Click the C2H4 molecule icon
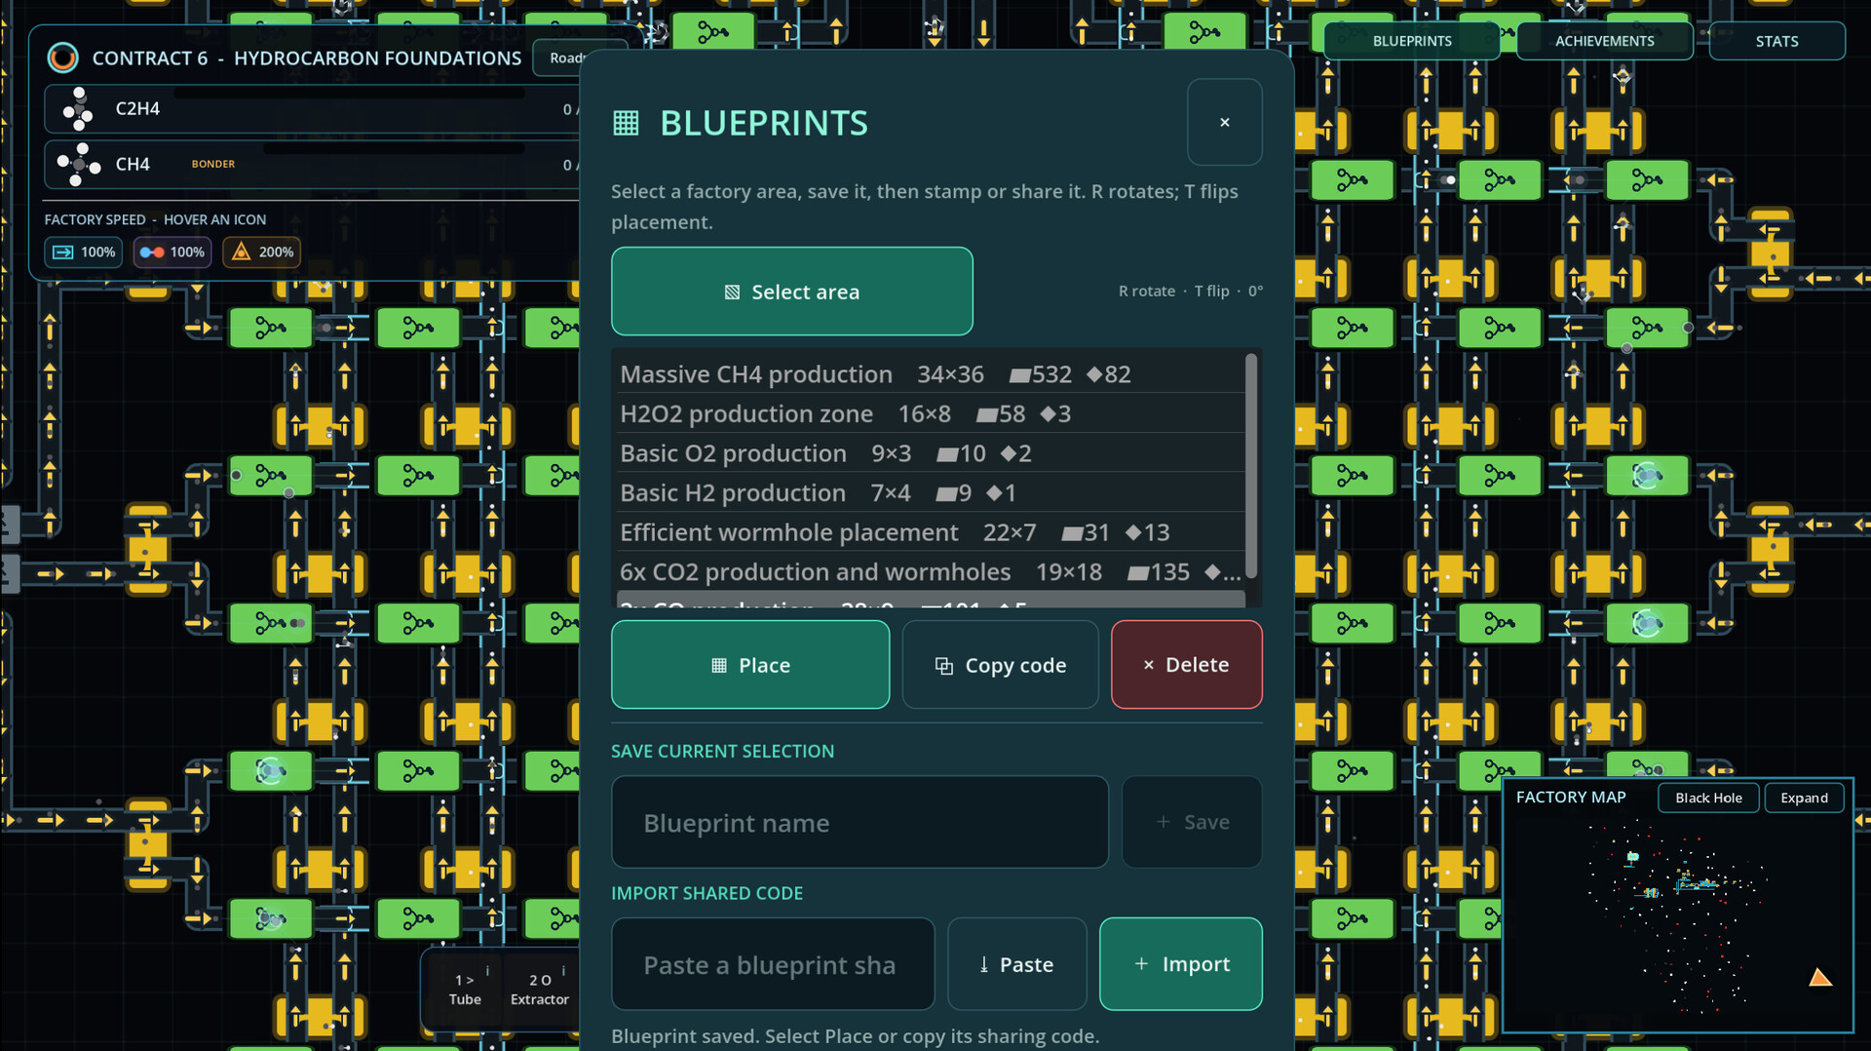 78,108
